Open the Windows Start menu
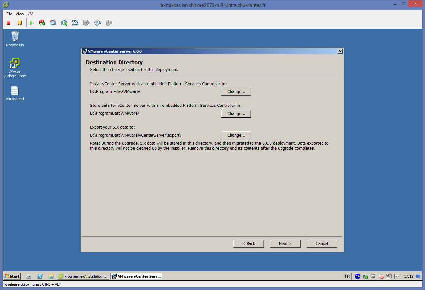The width and height of the screenshot is (425, 290). pos(12,276)
